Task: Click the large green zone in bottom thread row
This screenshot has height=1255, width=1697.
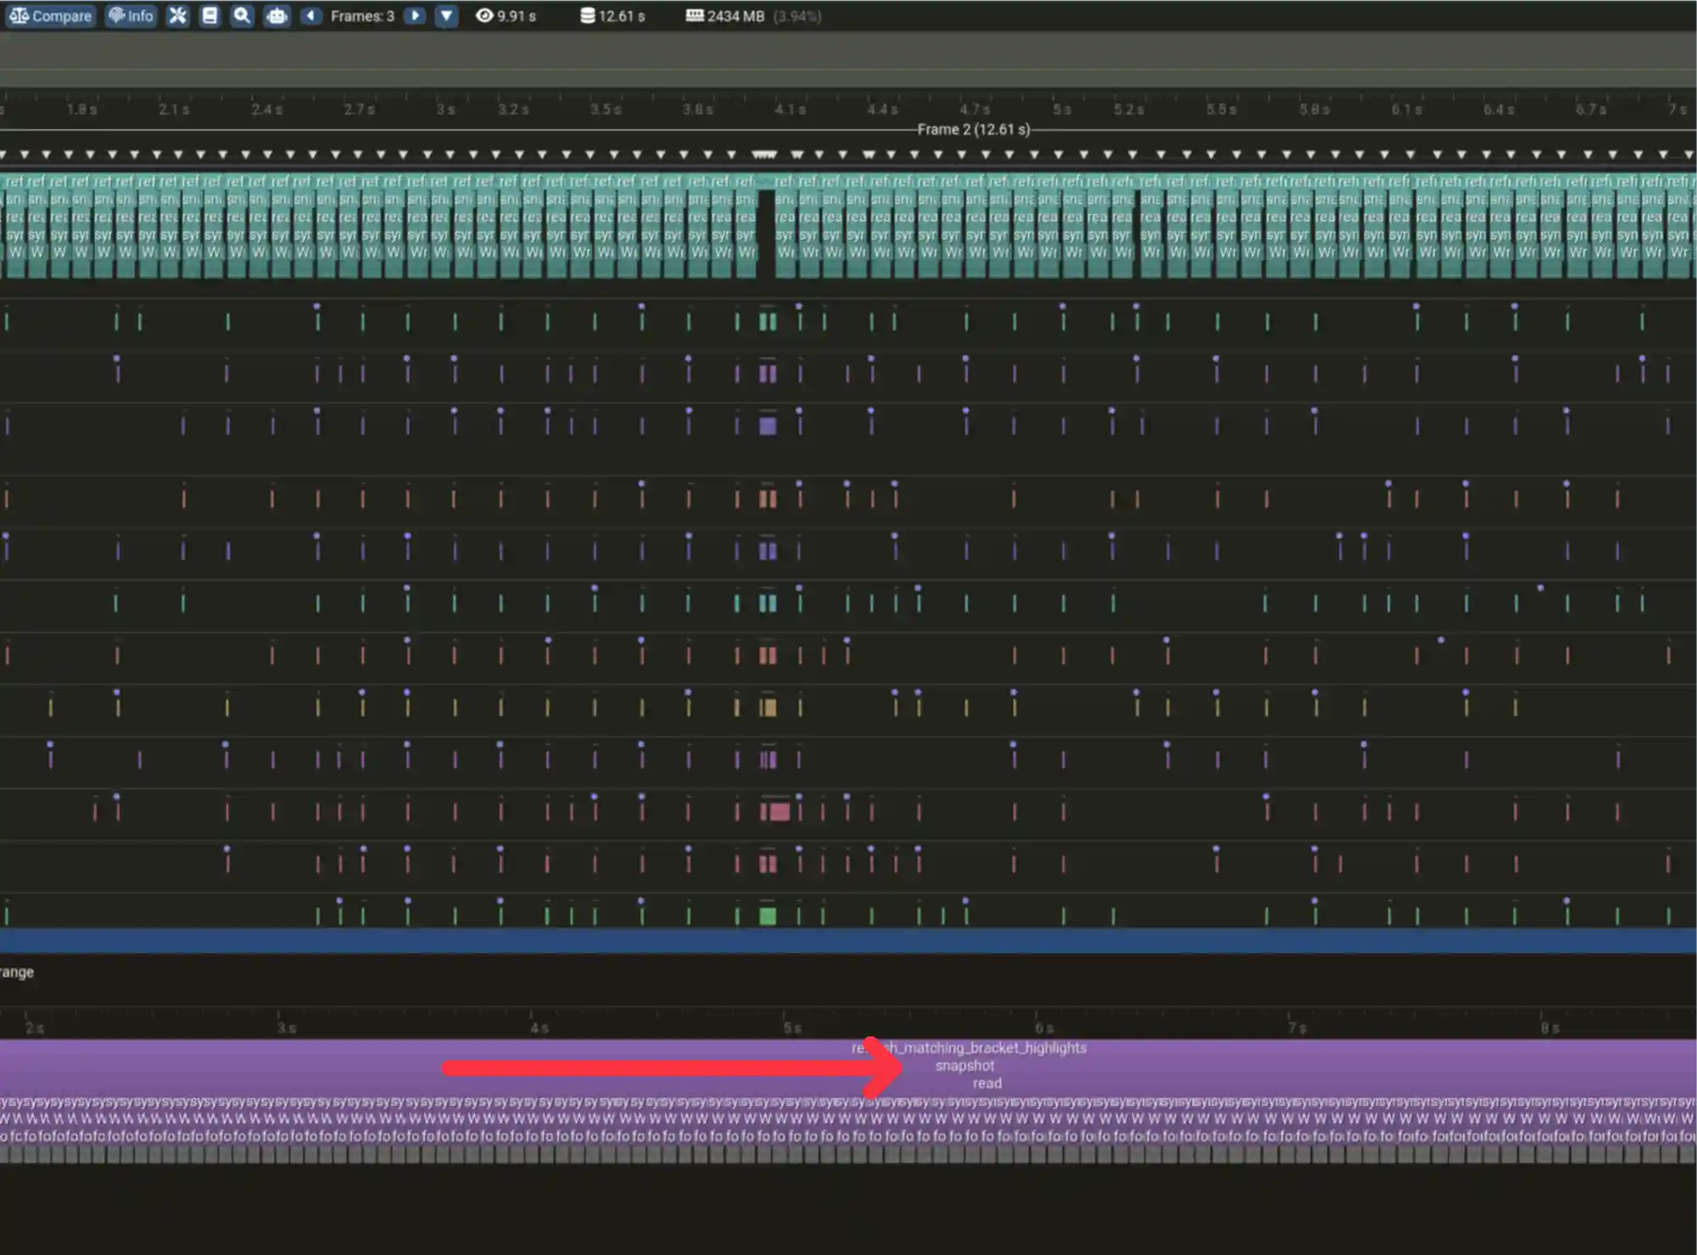Action: [x=768, y=916]
